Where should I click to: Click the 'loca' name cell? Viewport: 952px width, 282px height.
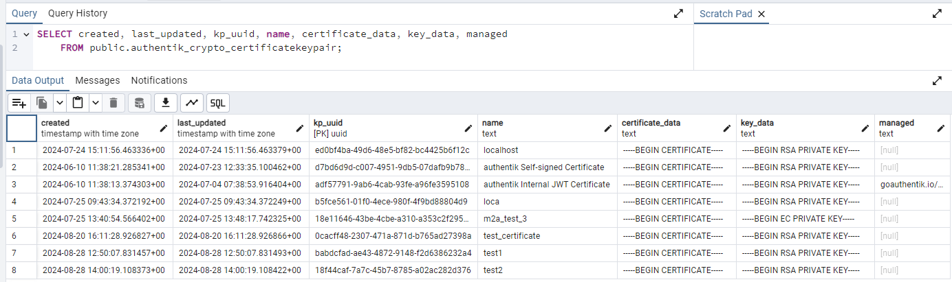548,201
